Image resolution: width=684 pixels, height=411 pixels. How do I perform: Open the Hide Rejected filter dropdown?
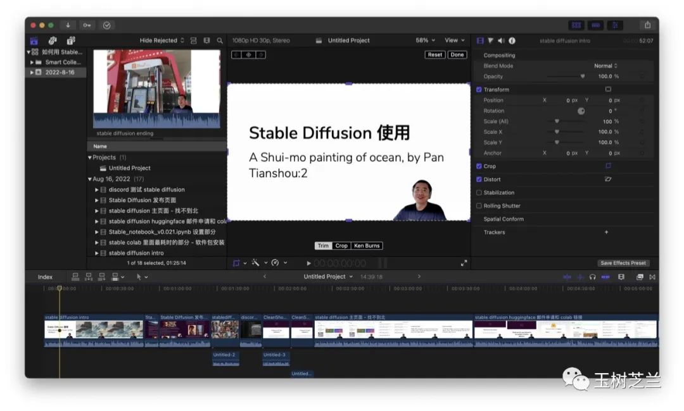pyautogui.click(x=162, y=40)
